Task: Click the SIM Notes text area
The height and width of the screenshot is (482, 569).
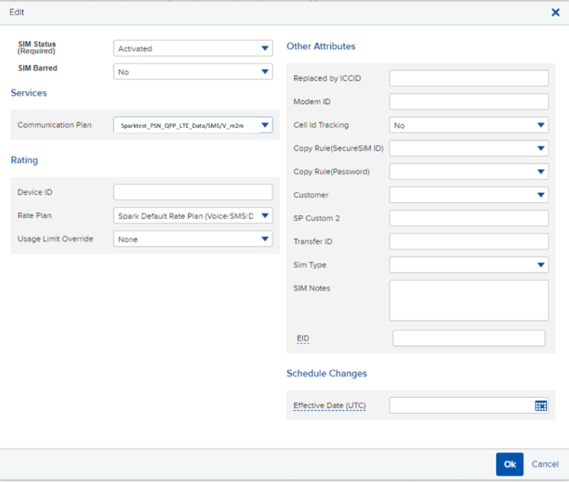Action: coord(468,300)
